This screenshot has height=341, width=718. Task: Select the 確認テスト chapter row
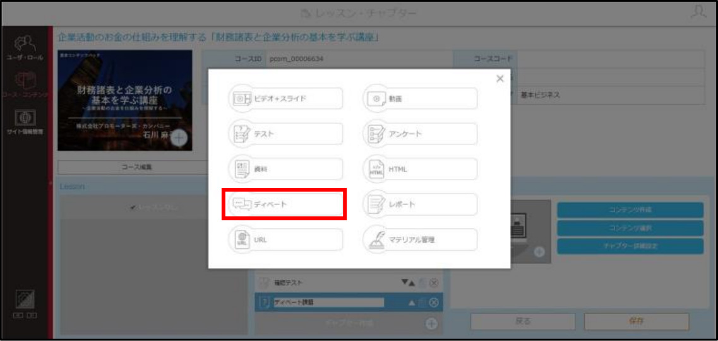[349, 283]
